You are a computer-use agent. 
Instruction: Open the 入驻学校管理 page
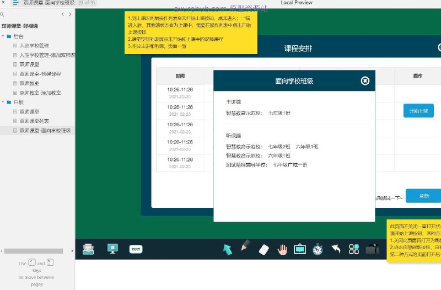[x=34, y=46]
